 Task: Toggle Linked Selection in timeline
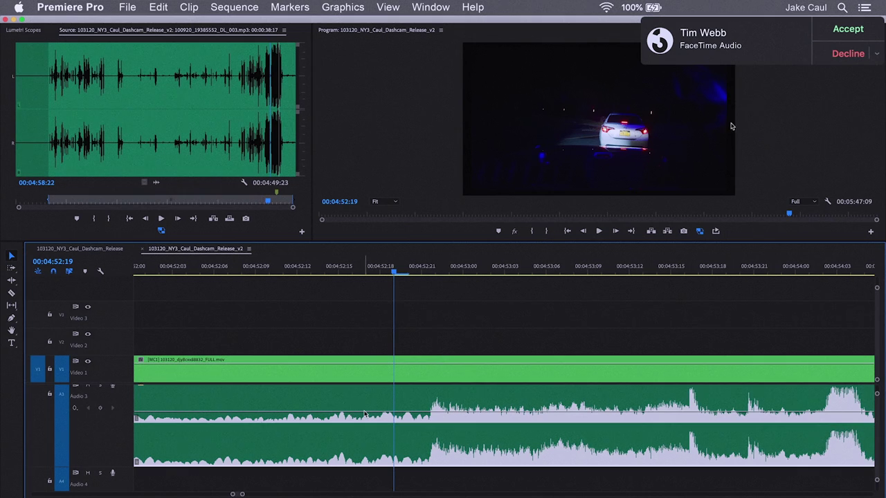pyautogui.click(x=69, y=271)
